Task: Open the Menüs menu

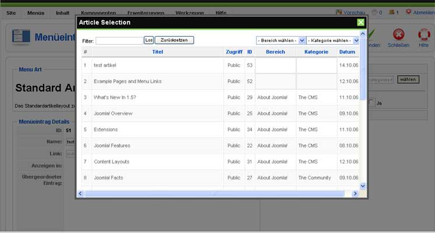Action: pos(36,12)
